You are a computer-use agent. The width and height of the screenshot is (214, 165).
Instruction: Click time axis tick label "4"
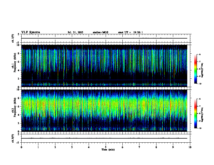(89, 147)
